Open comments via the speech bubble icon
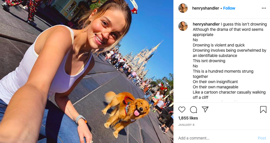The image size is (270, 143). [193, 110]
